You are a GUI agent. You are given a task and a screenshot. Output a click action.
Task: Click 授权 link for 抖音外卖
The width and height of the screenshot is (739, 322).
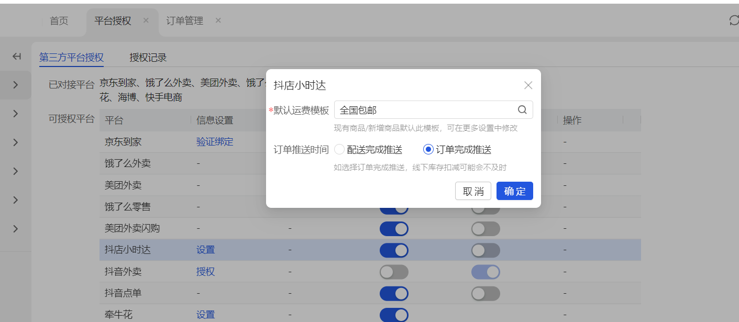206,272
